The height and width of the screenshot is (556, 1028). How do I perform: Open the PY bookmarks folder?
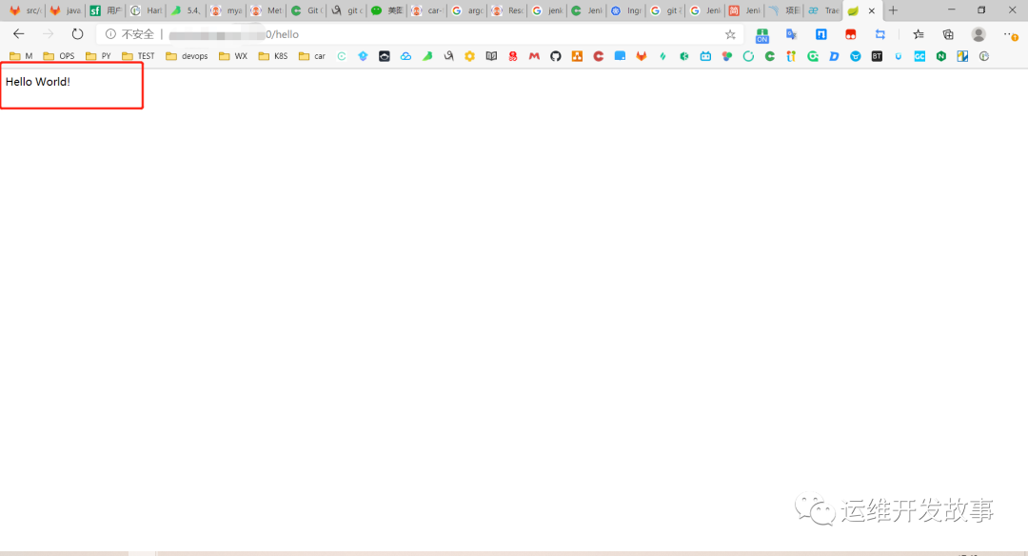tap(98, 56)
